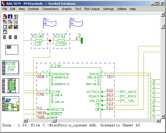The image size is (166, 133).
Task: Toggle the F button in left panel
Action: pyautogui.click(x=5, y=37)
